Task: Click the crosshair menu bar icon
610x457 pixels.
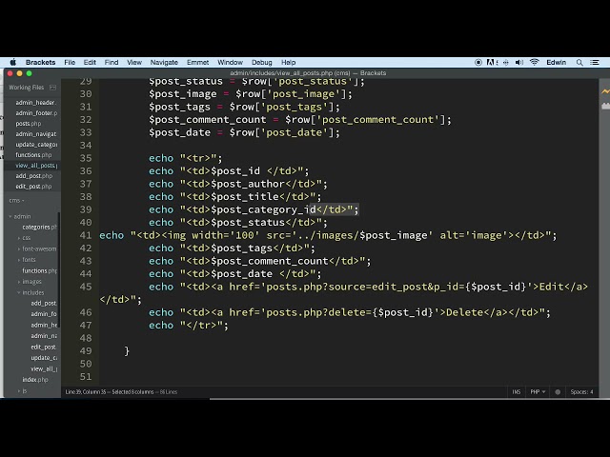Action: (505, 62)
